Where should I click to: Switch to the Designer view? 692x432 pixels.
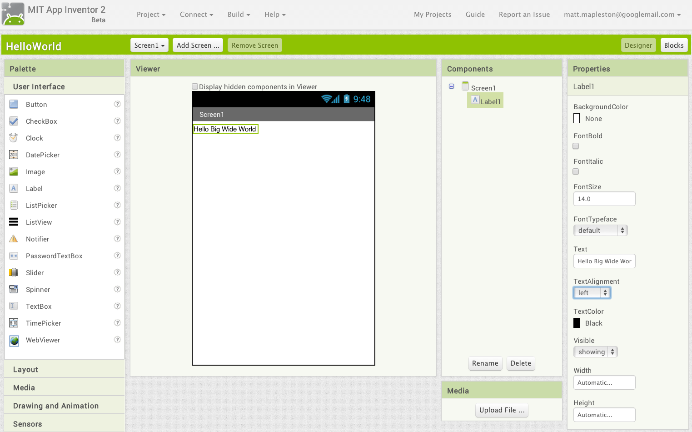pos(638,45)
